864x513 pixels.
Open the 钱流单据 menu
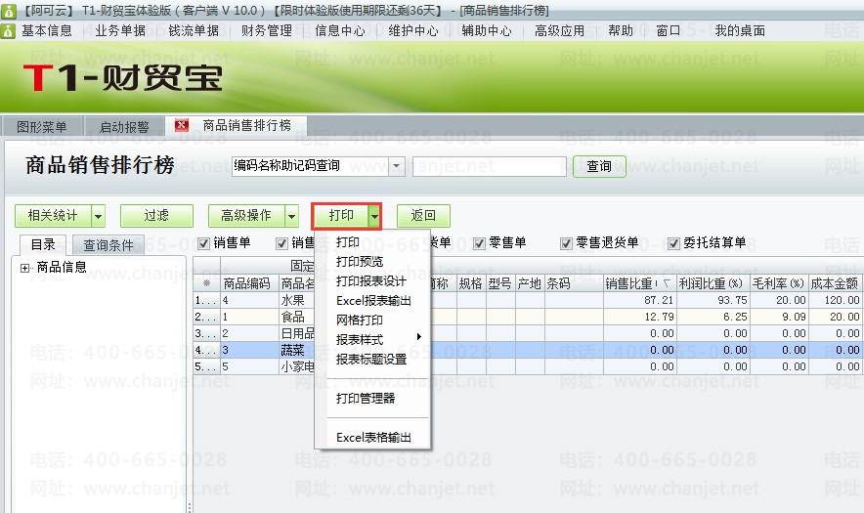194,31
